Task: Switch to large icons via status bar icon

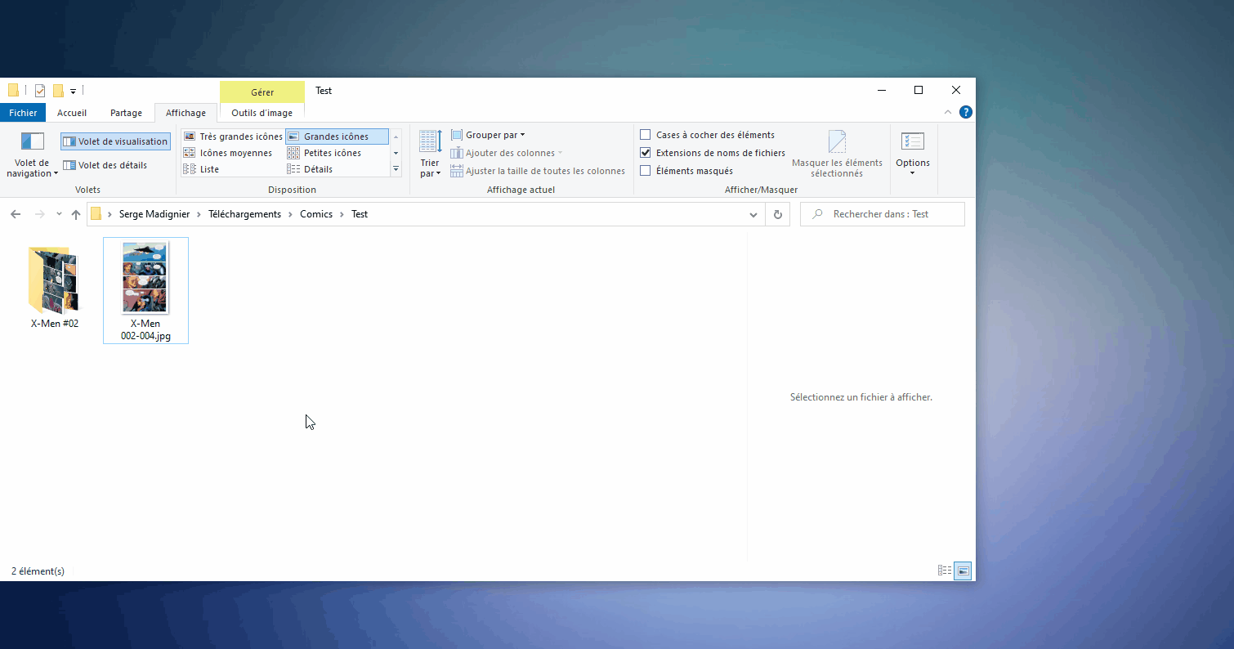Action: (x=964, y=571)
